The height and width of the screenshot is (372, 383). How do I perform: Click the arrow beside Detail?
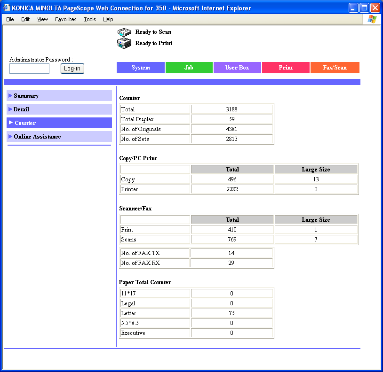coord(10,109)
